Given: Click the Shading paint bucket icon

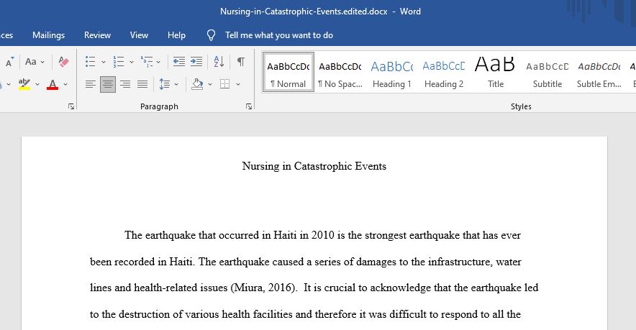Looking at the screenshot, I should (x=197, y=84).
